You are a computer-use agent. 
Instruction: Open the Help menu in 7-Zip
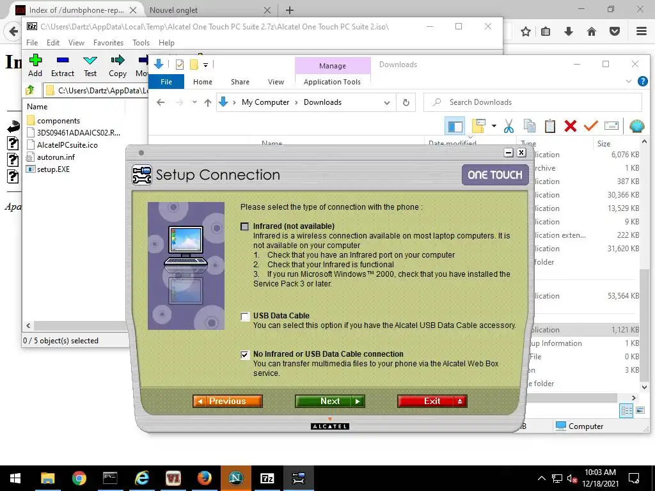click(x=166, y=43)
